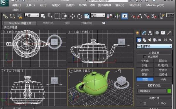Open the 编辑(E) menu
Screen dimensions: 176x109
pos(16,5)
